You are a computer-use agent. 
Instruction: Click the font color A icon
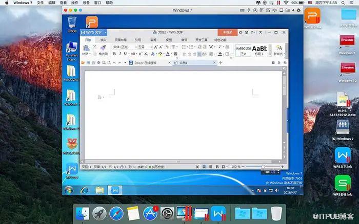point(167,54)
